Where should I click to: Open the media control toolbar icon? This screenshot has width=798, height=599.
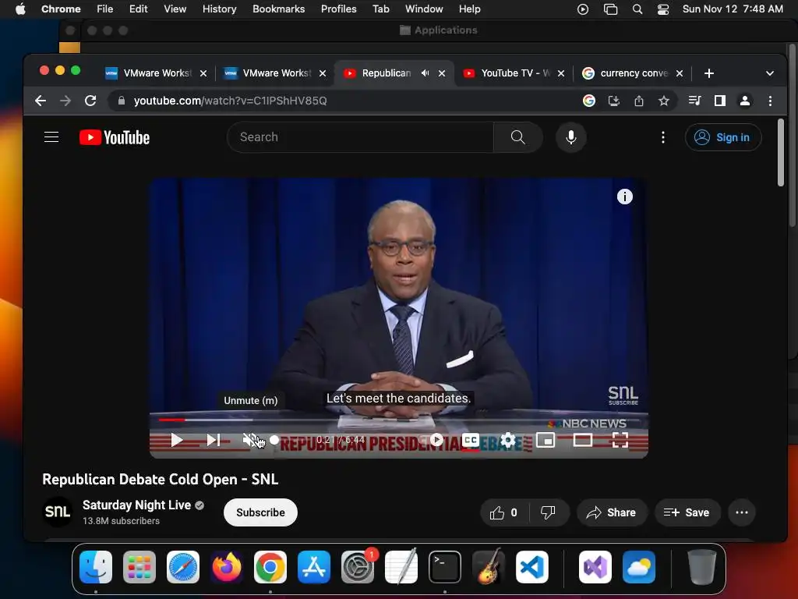tap(694, 101)
